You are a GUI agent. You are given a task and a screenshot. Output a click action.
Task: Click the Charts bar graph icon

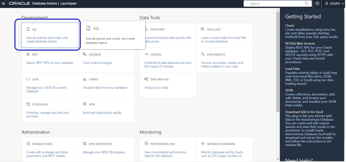coord(85,79)
